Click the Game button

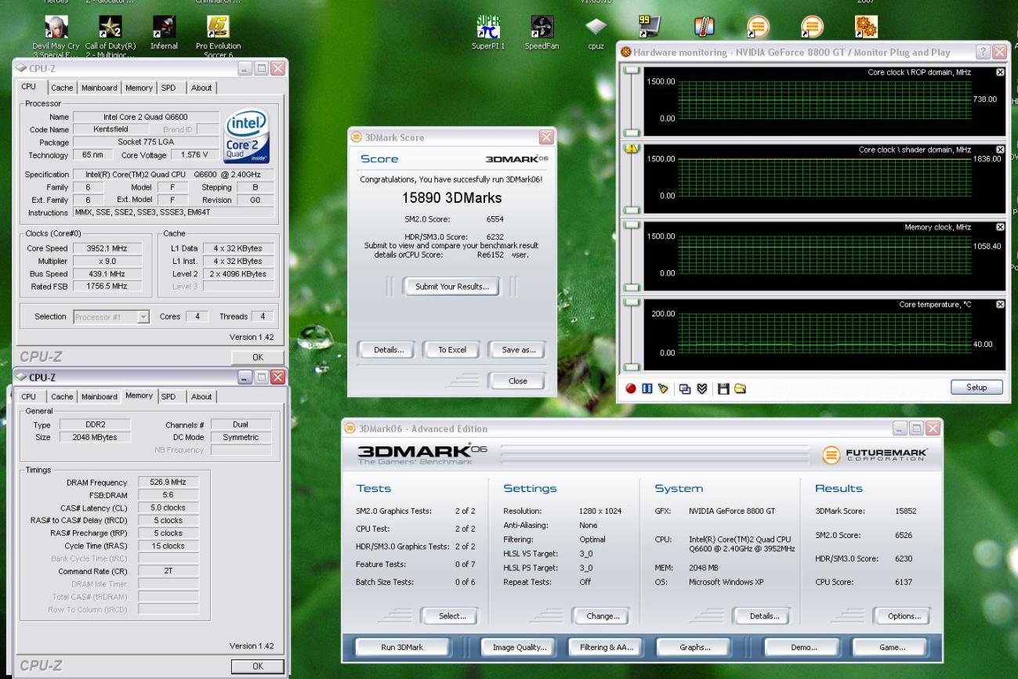tap(892, 648)
